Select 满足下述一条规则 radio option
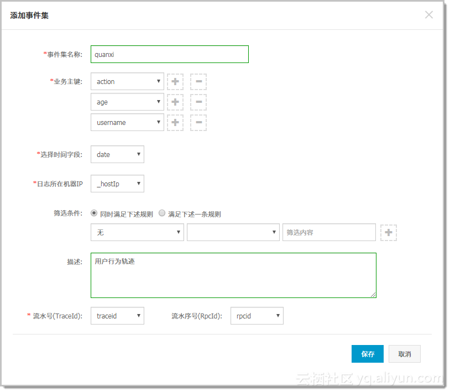The image size is (450, 392). [x=162, y=213]
